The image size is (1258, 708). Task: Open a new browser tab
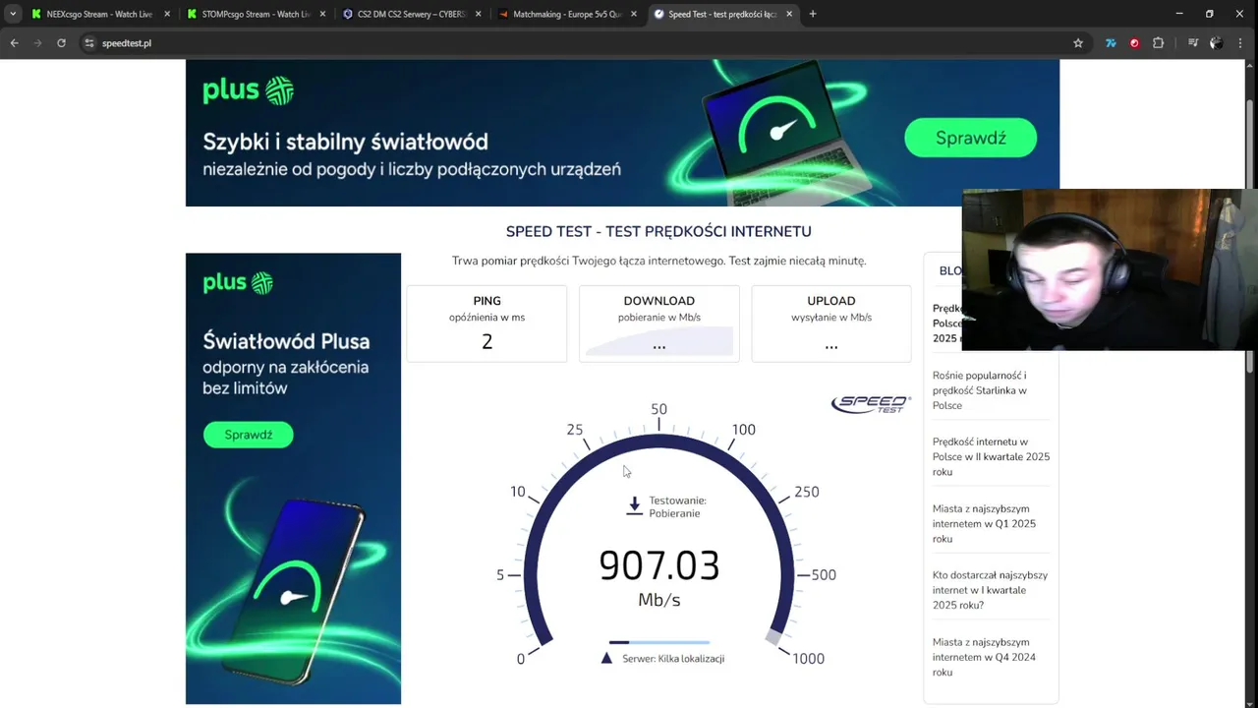coord(813,14)
